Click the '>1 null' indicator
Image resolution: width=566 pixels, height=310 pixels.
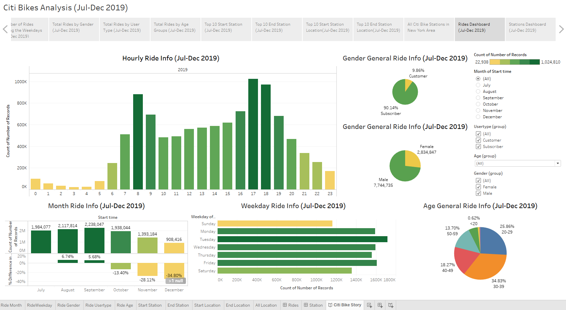tap(176, 281)
